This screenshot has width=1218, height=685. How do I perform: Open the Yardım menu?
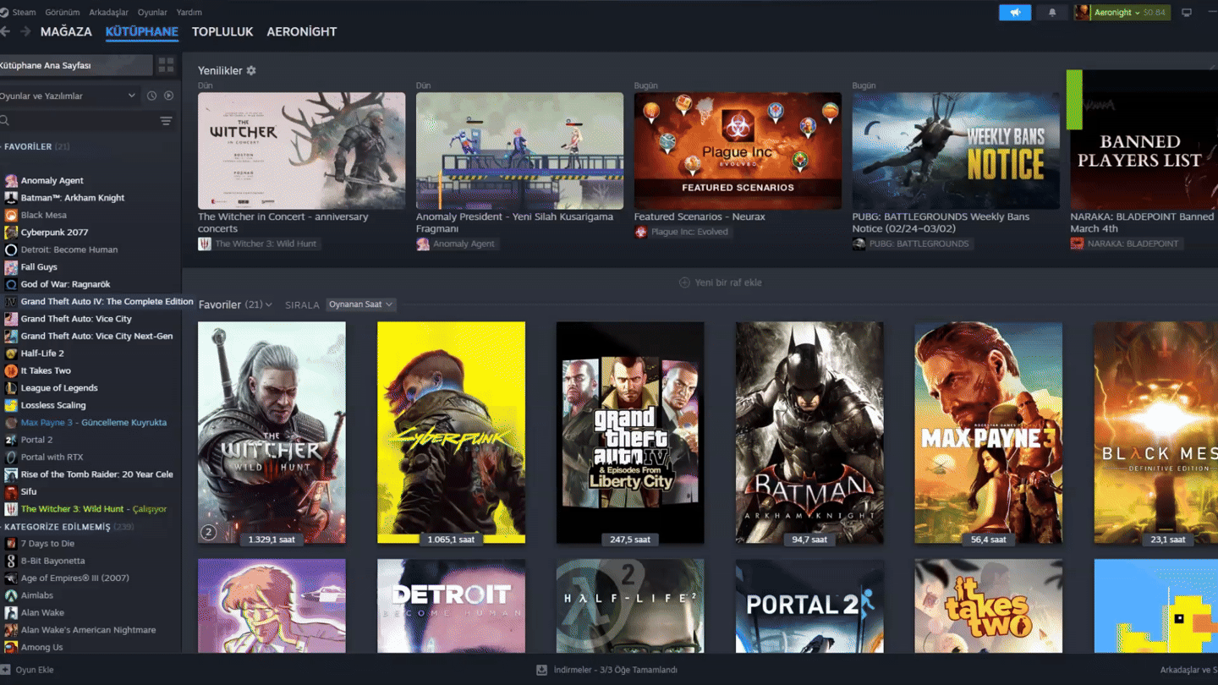(x=189, y=13)
